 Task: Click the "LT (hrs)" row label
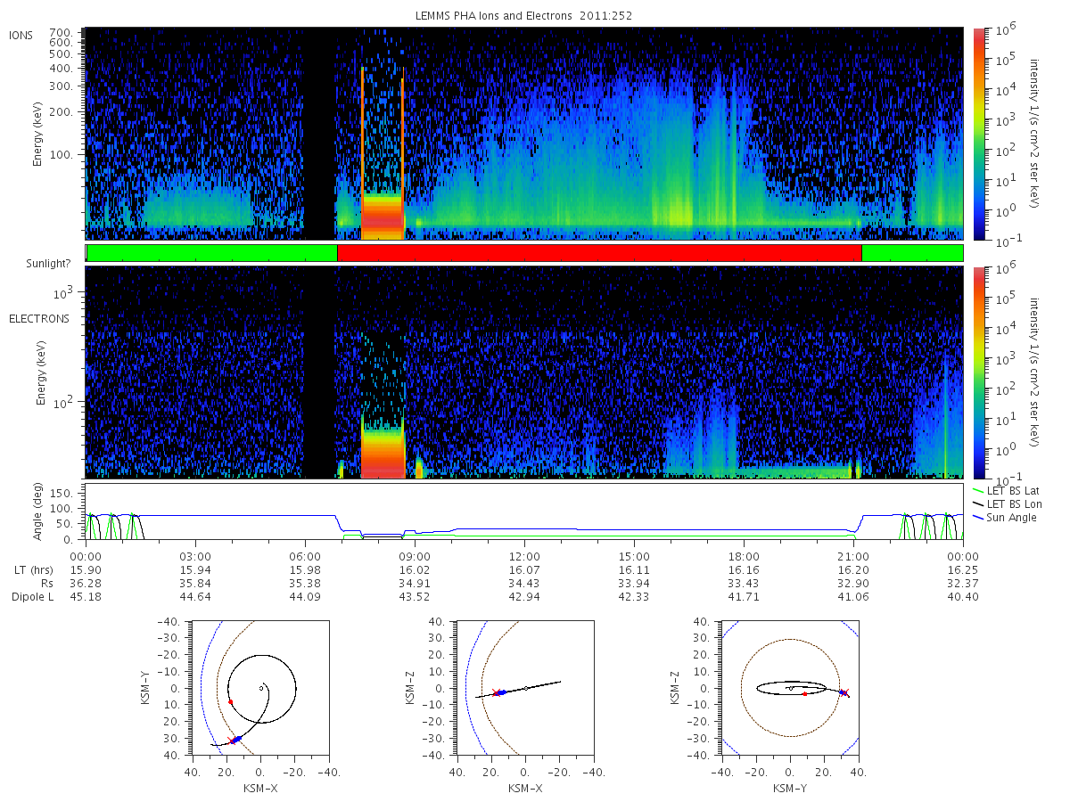coord(35,569)
